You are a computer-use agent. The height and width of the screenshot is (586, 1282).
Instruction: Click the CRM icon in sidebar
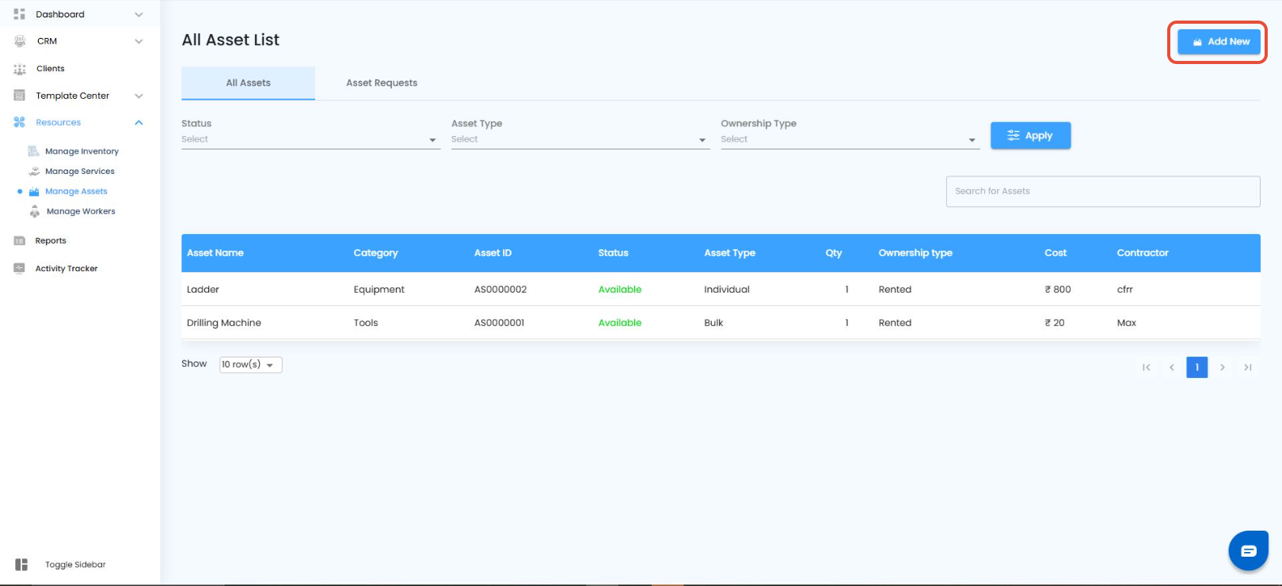click(20, 41)
